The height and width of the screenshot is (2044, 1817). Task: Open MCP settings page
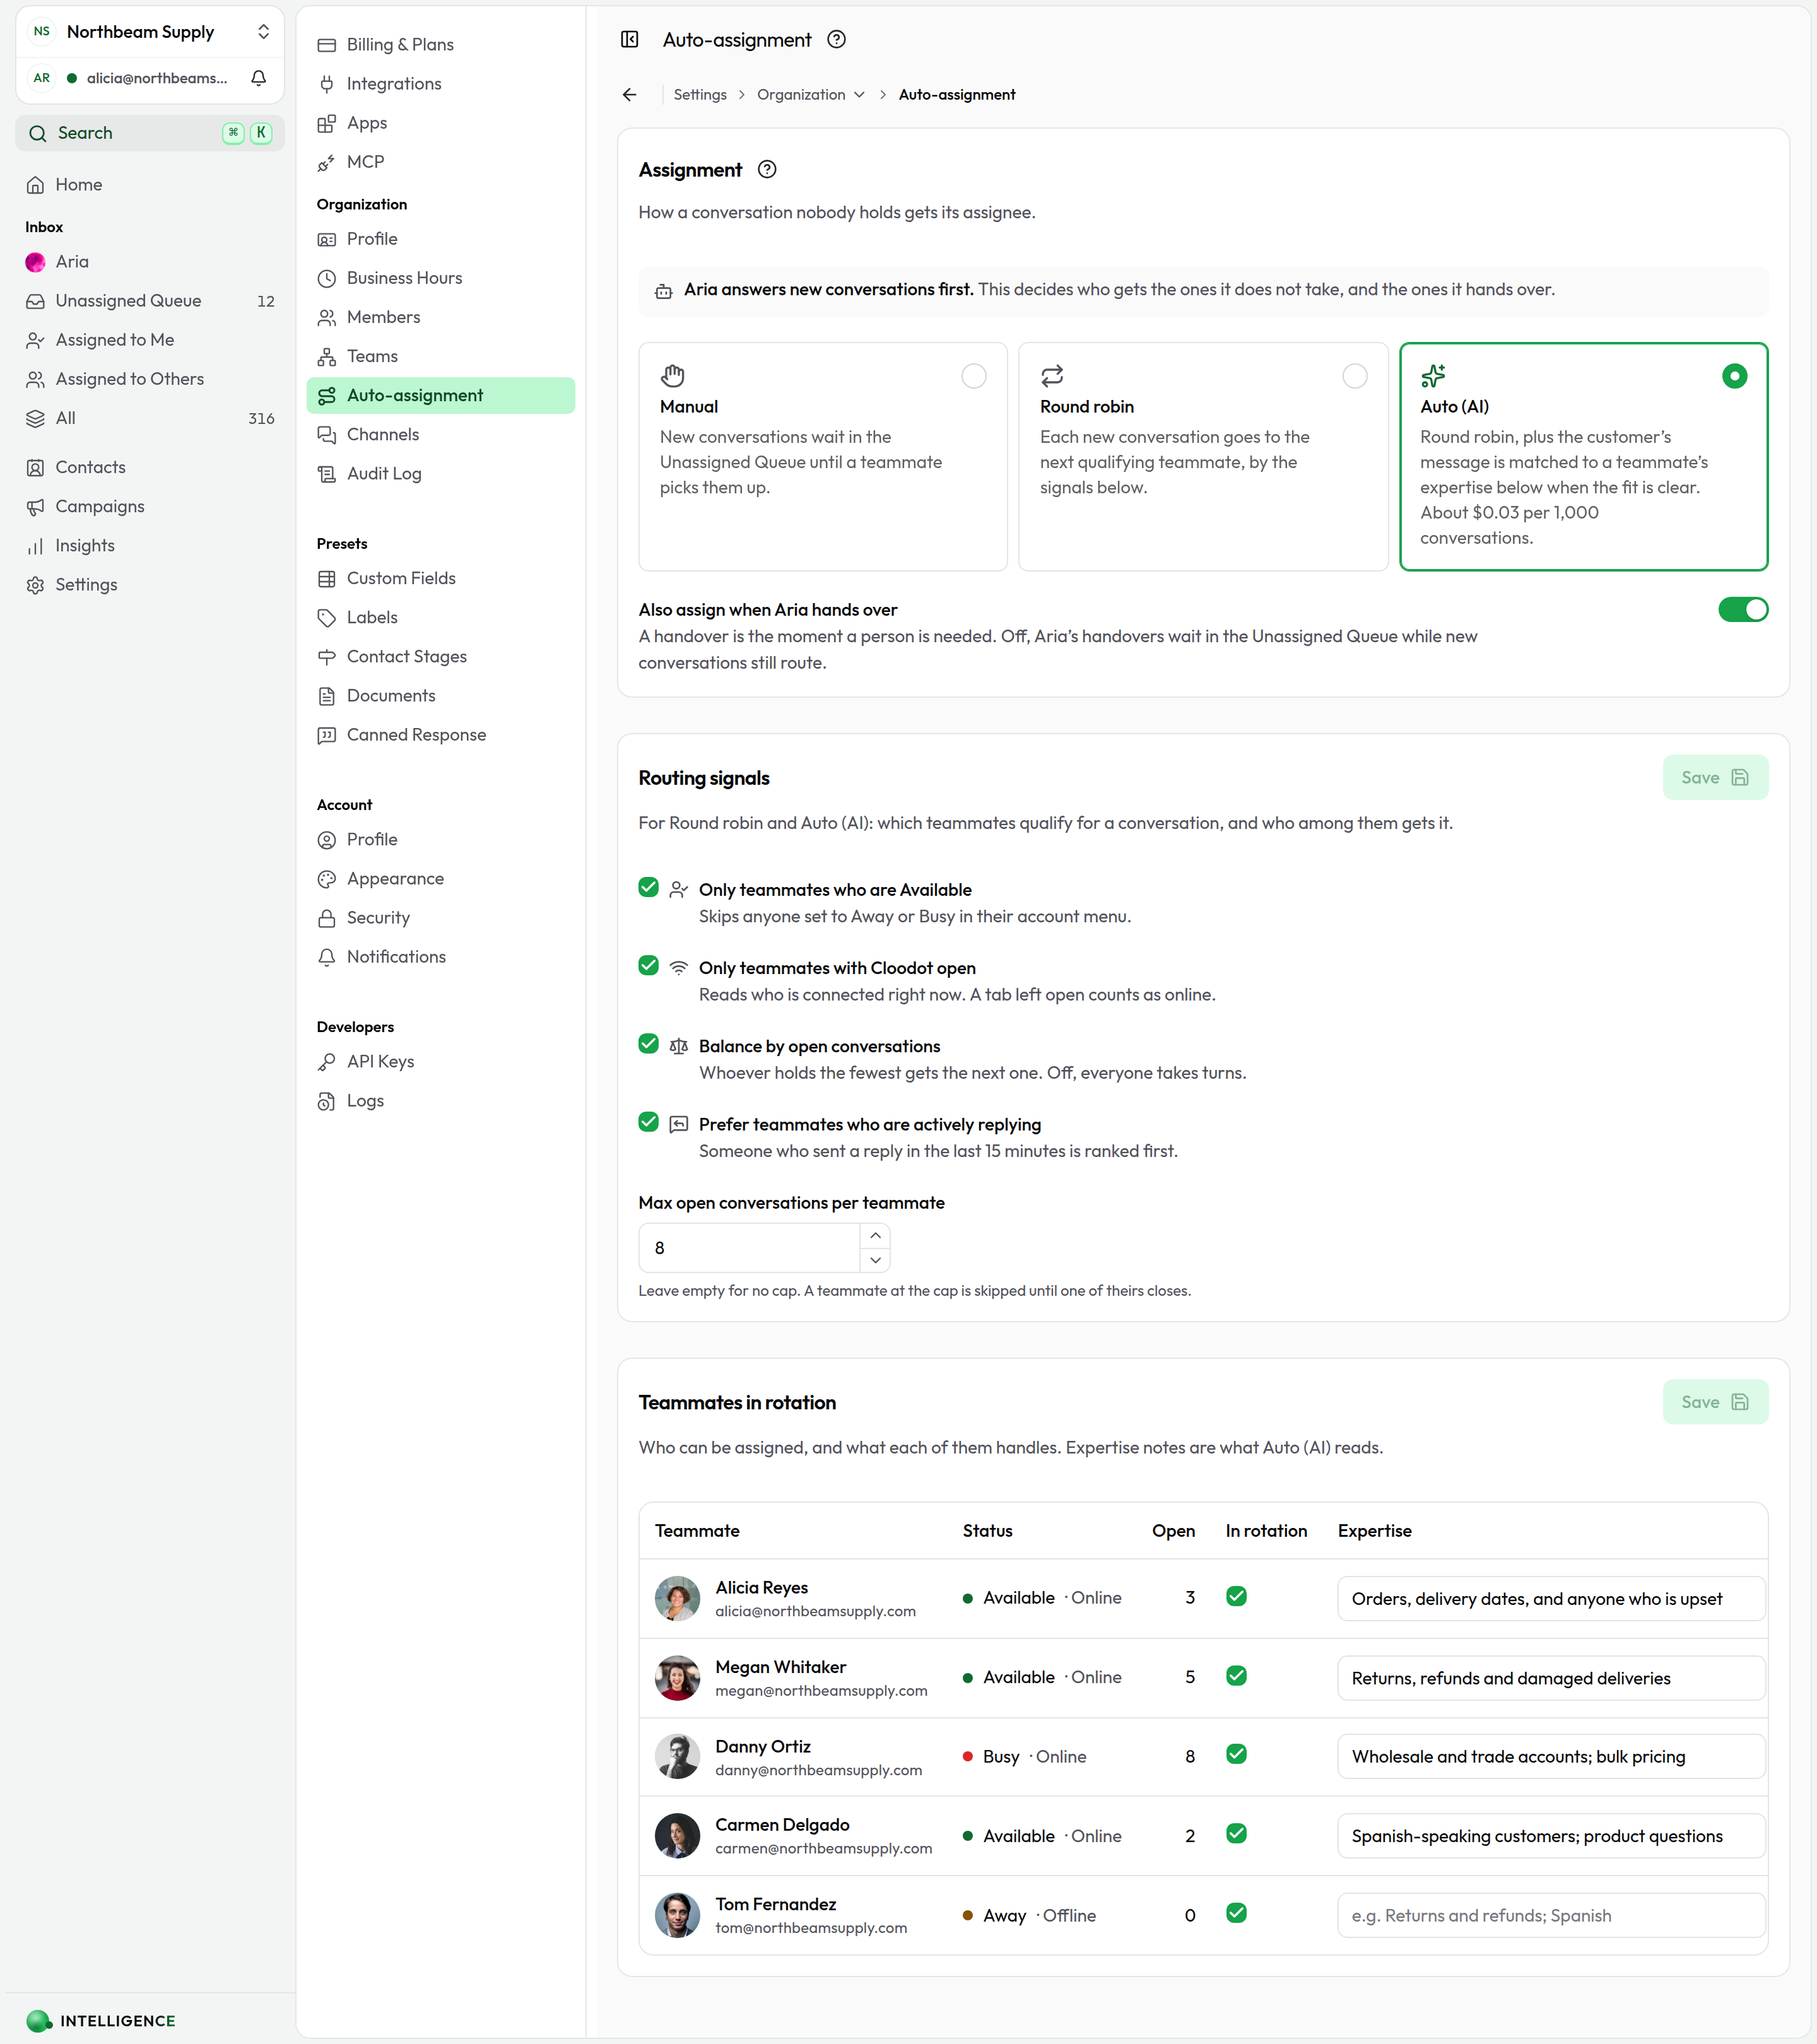pyautogui.click(x=440, y=161)
